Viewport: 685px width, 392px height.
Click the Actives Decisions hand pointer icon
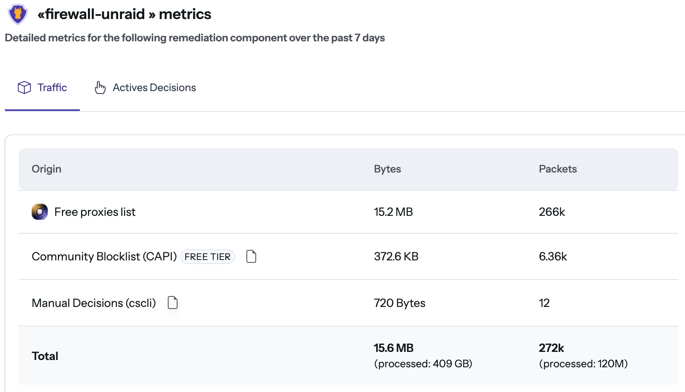click(x=100, y=87)
